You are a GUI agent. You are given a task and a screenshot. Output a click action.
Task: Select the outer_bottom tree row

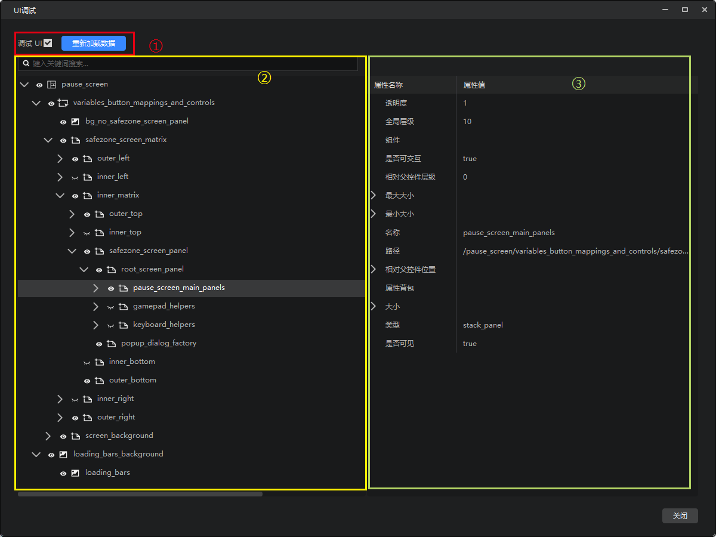click(x=192, y=381)
